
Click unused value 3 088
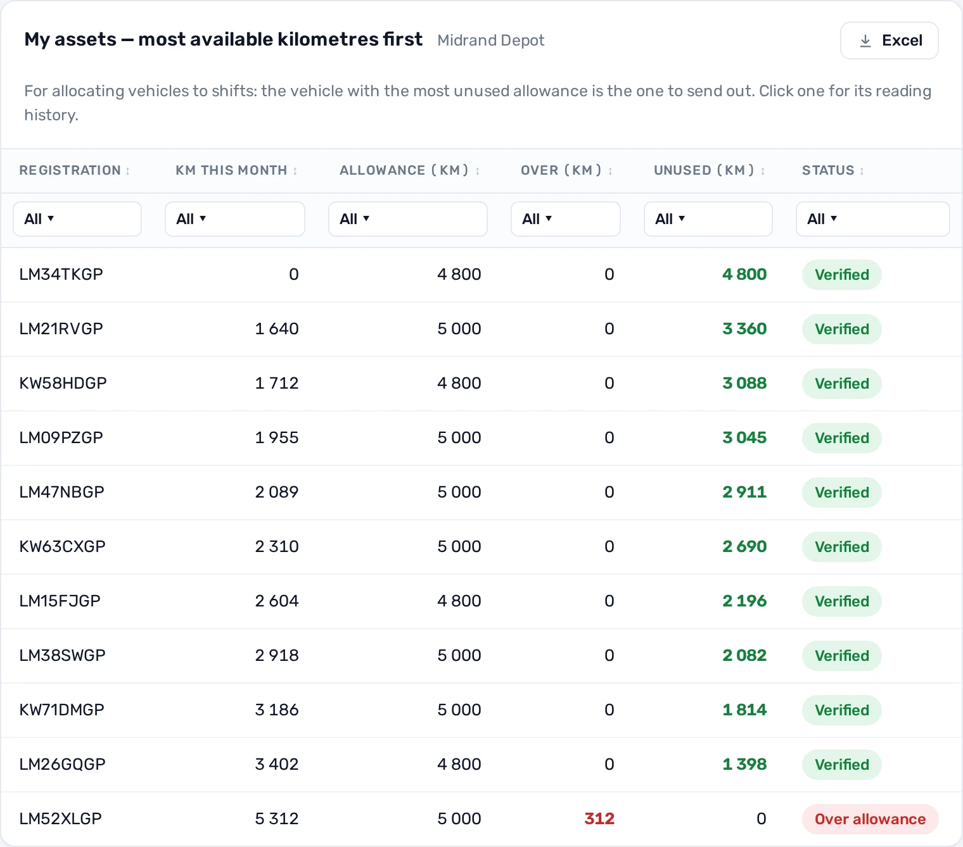pos(744,383)
